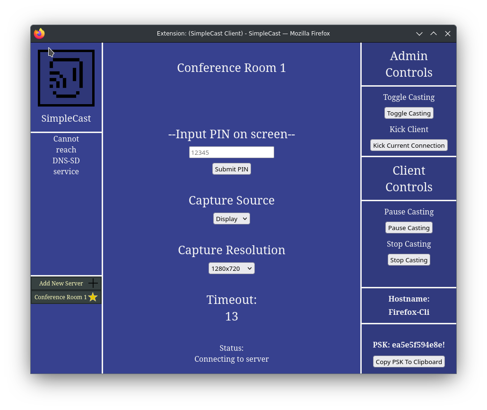The image size is (487, 410).
Task: Click the PSK: ea5e5f594e8e! text
Action: 409,345
